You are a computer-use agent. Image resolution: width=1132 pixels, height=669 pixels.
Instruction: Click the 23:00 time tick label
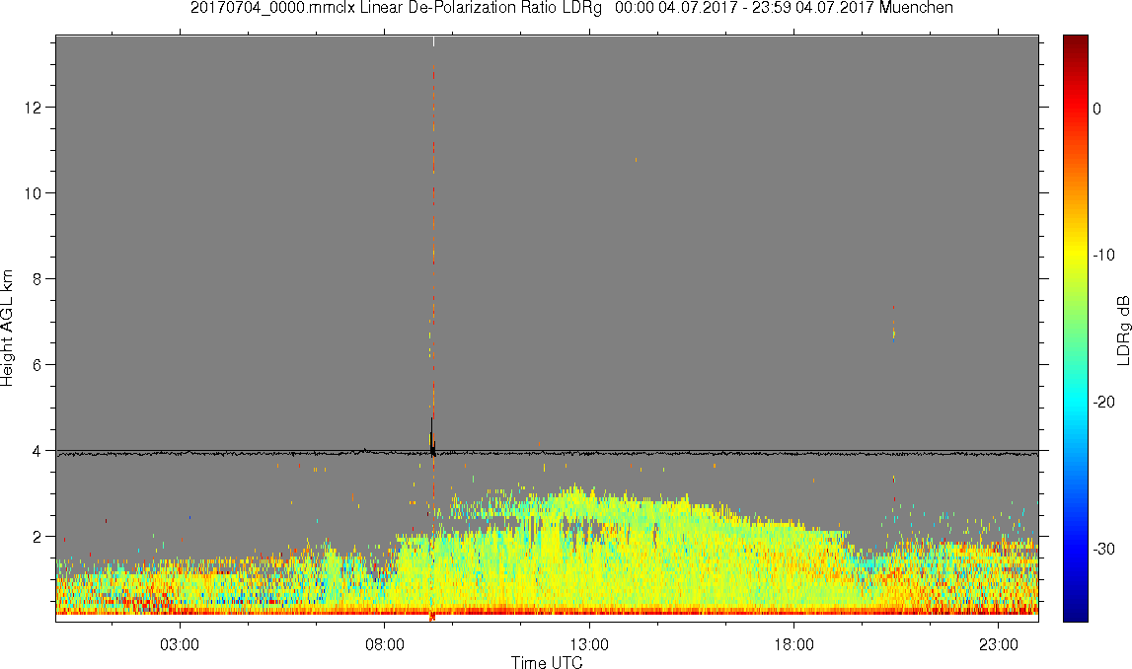point(999,644)
